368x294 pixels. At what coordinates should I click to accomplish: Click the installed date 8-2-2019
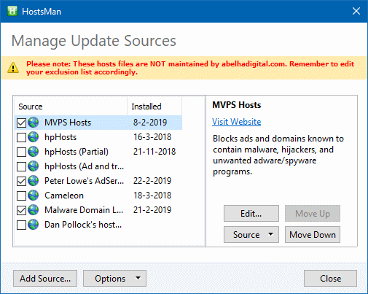coord(150,123)
